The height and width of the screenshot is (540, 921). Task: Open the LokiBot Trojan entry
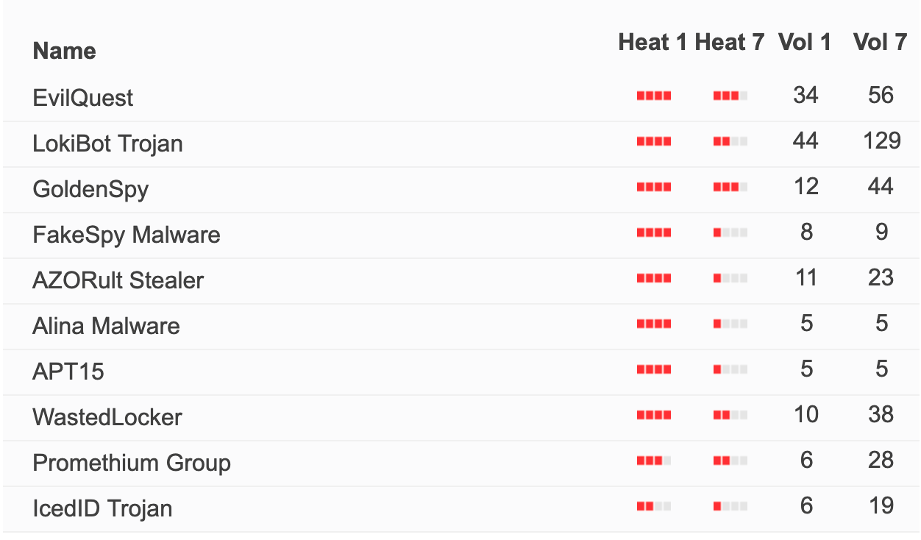(108, 143)
